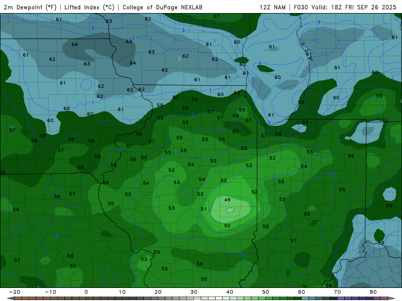Click the 51 dewpoint value on map
The height and width of the screenshot is (301, 402).
[204, 209]
